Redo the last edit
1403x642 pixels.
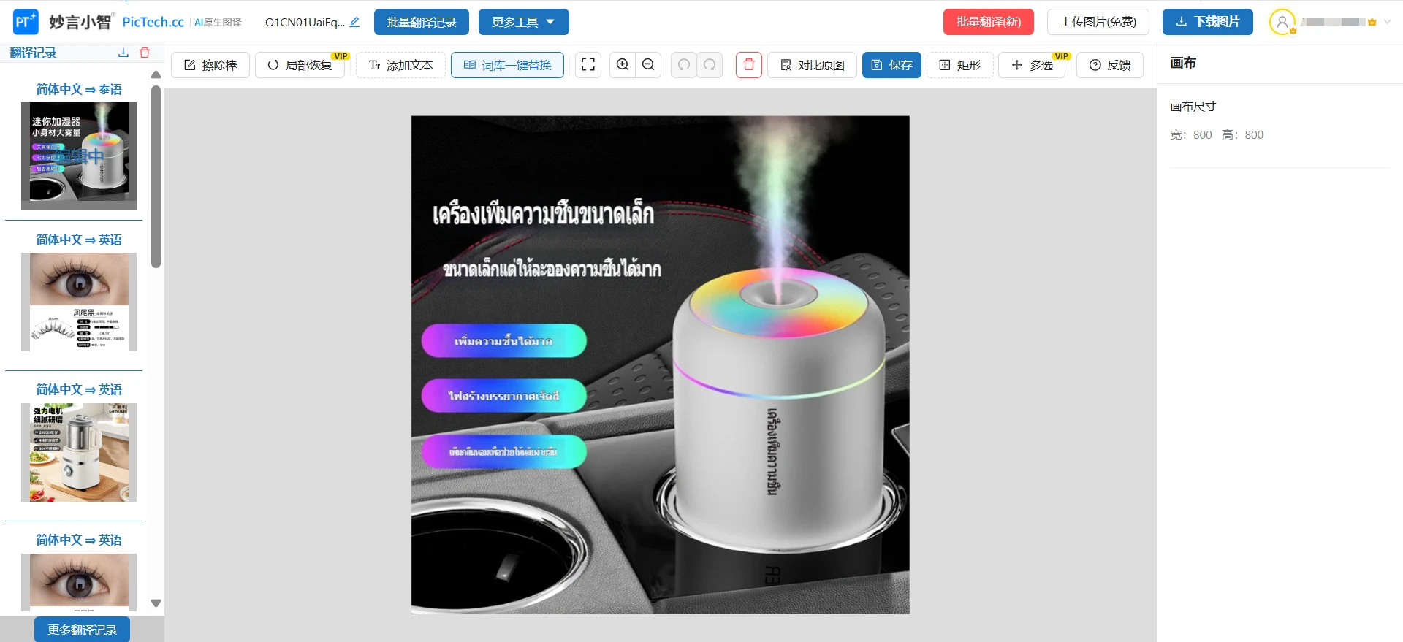click(710, 65)
